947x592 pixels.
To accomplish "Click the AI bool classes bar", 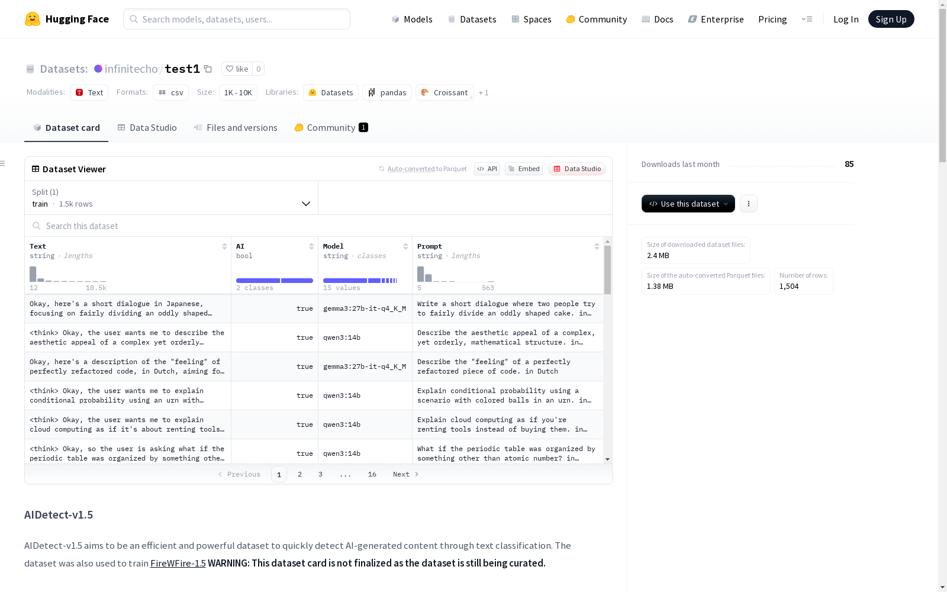I will tap(275, 281).
